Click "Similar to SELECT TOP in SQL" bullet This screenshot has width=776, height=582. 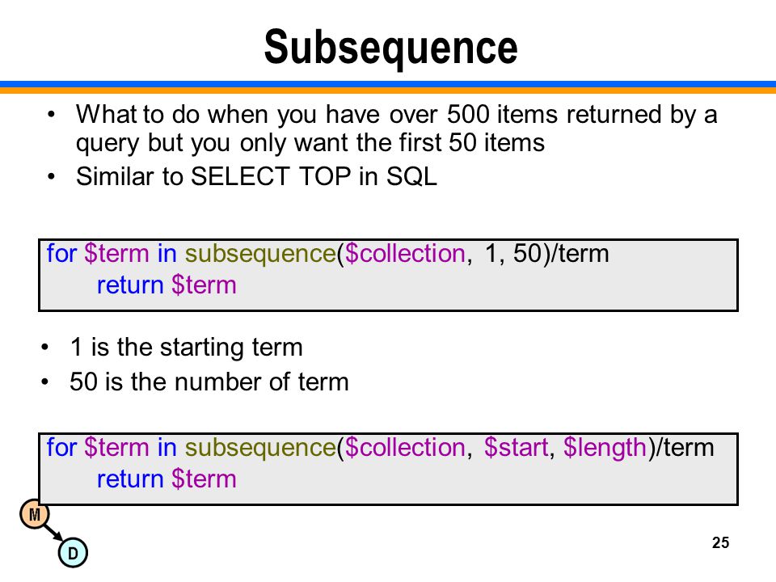256,176
